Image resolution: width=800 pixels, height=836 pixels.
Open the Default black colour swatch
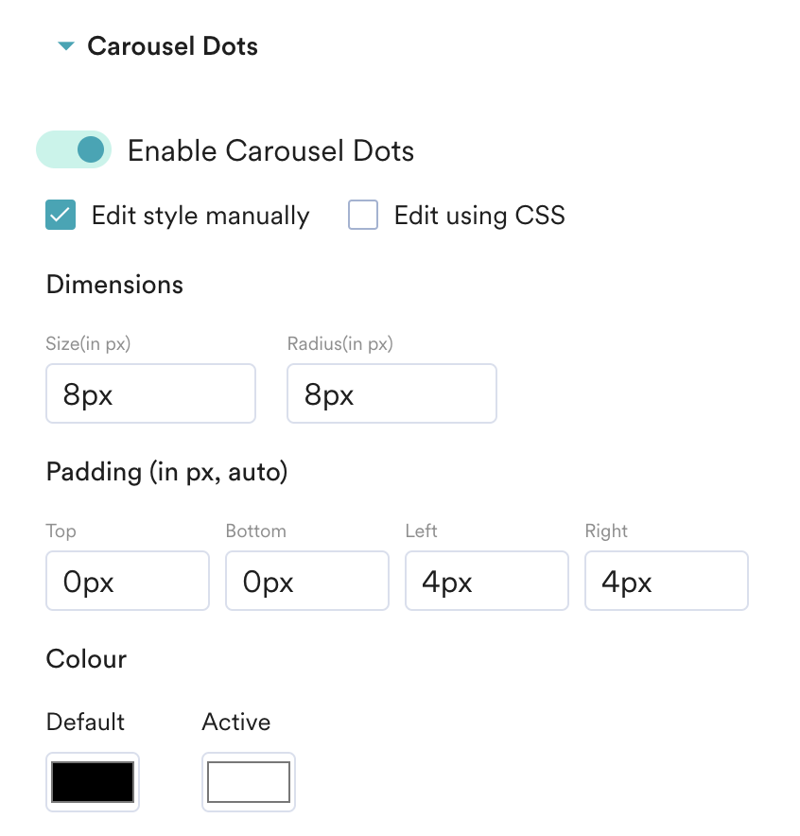pos(93,782)
